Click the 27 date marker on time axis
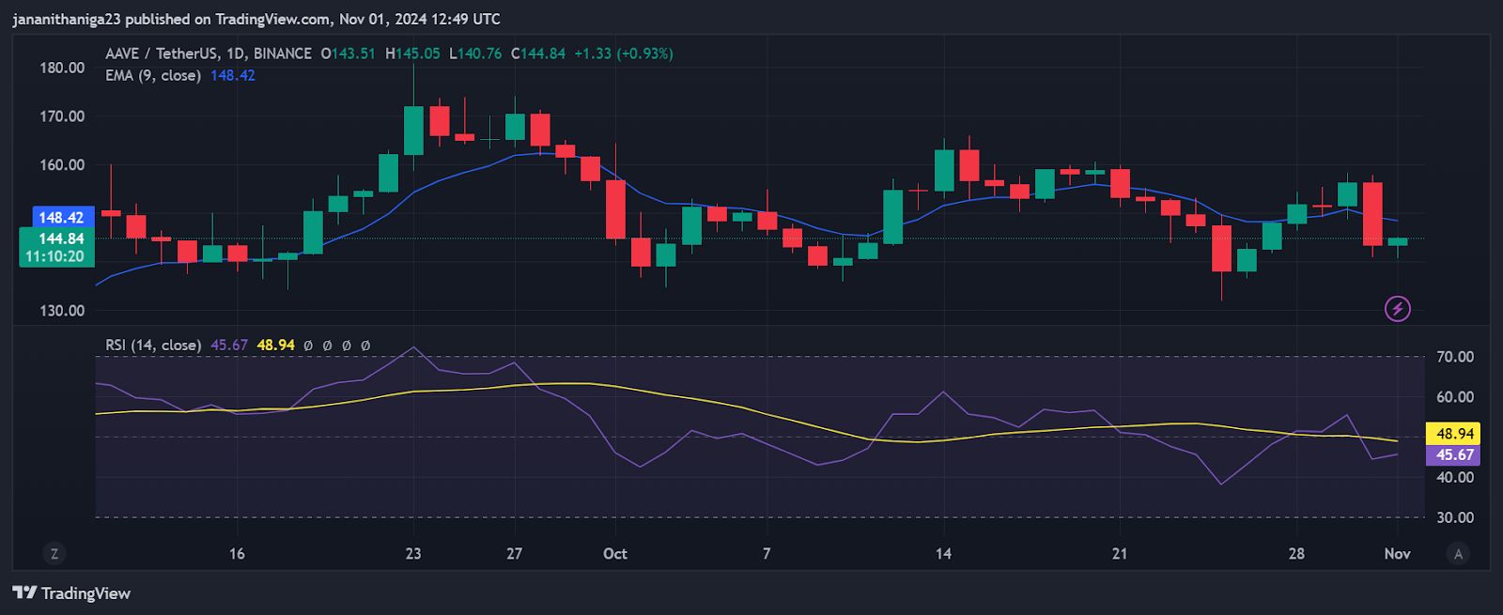 click(x=514, y=554)
